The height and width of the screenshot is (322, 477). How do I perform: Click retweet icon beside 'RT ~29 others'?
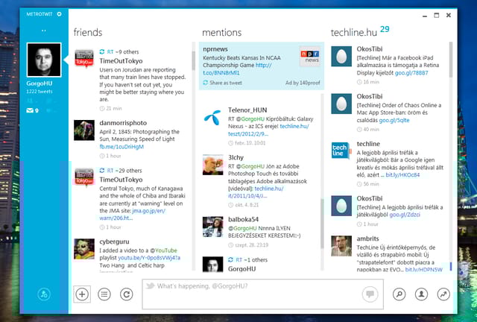coord(102,171)
